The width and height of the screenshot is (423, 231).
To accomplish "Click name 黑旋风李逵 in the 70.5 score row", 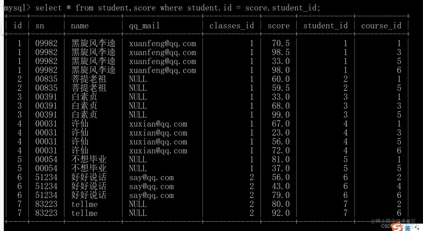I will tap(93, 43).
